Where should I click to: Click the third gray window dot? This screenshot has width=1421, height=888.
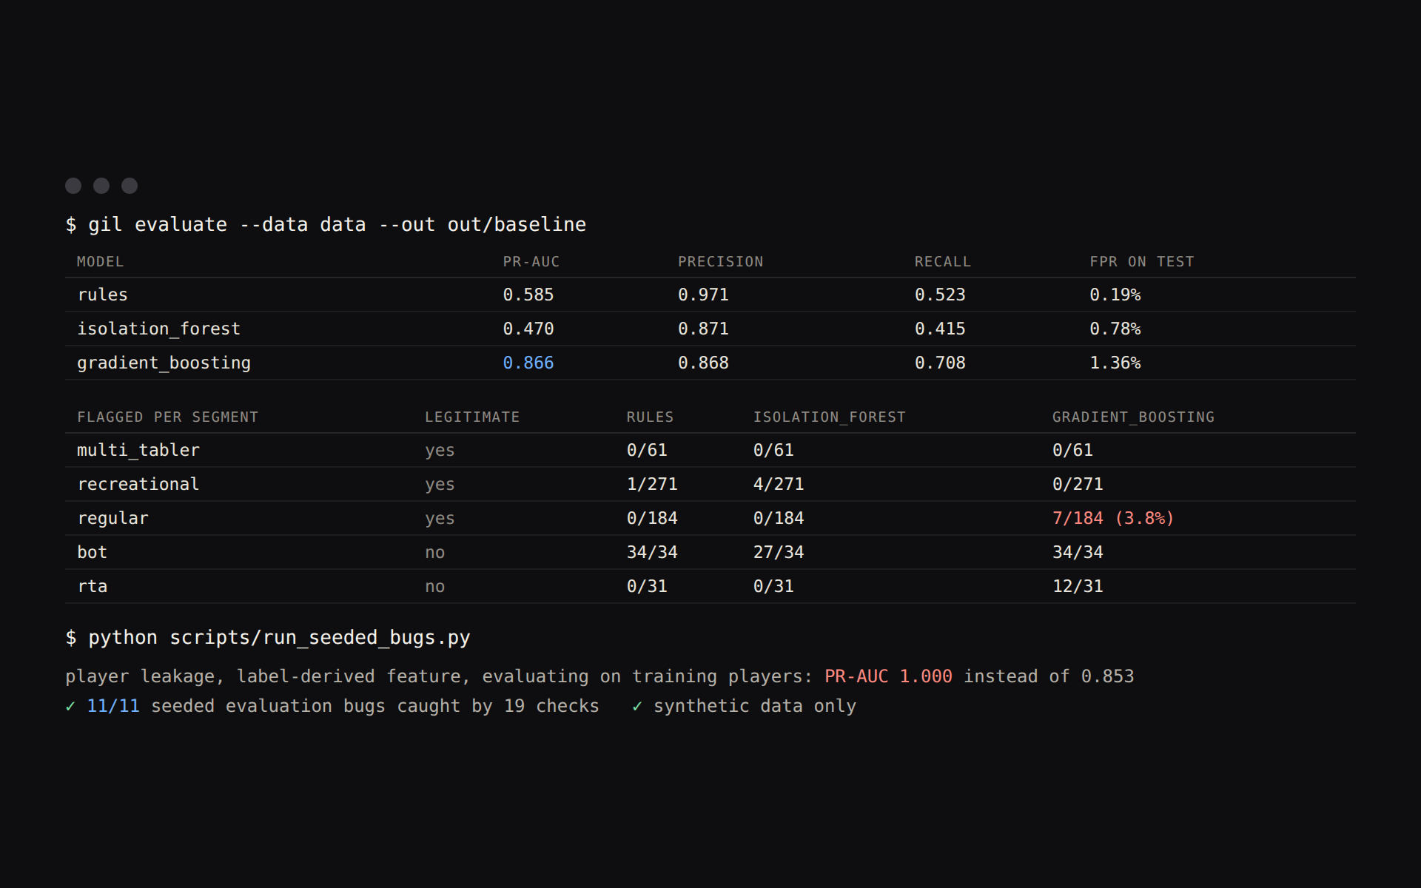tap(130, 186)
